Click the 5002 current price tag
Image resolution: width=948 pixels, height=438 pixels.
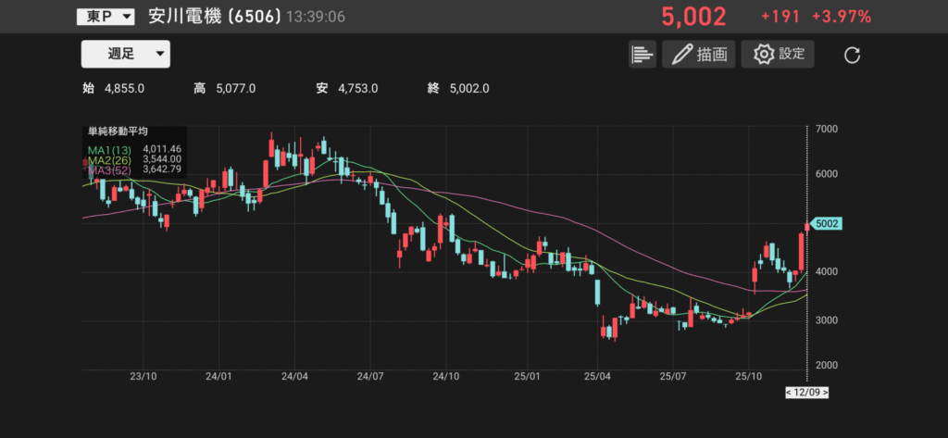click(x=827, y=223)
